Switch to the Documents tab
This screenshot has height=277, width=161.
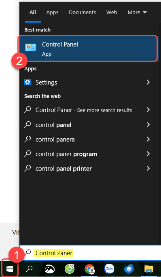83,13
